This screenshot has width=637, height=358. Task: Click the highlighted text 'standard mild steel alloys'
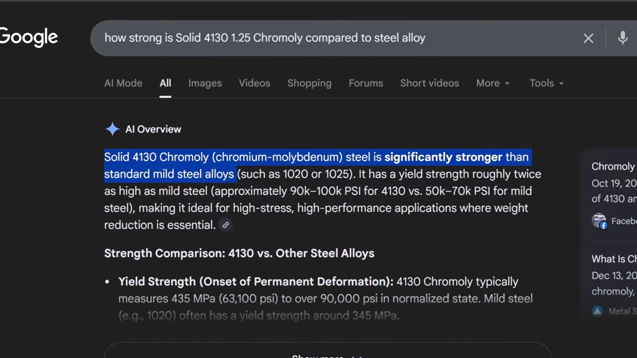pos(169,174)
